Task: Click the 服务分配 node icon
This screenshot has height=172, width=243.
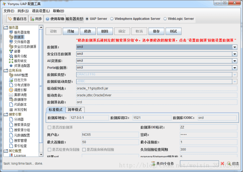Action: [11, 56]
